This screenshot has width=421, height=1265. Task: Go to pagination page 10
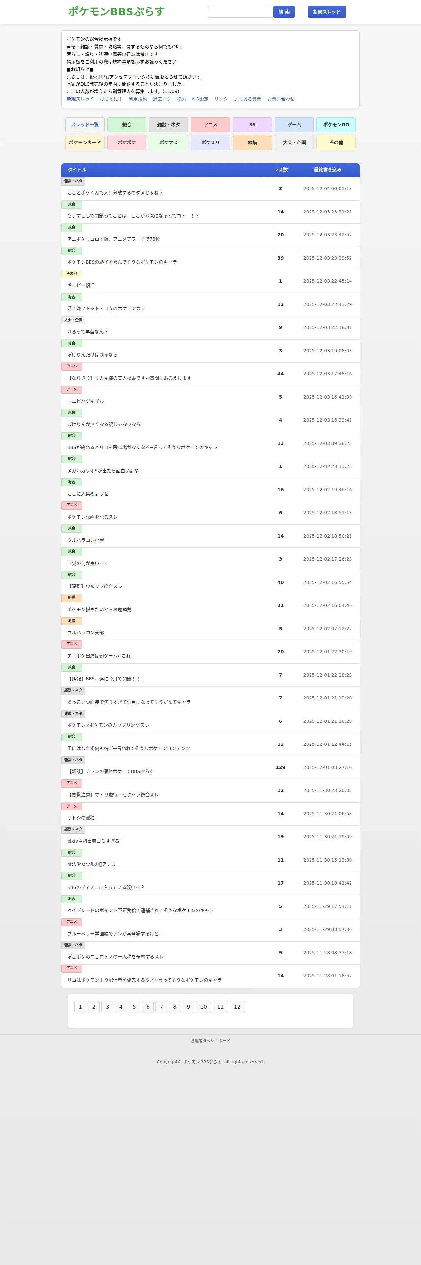(x=203, y=1007)
